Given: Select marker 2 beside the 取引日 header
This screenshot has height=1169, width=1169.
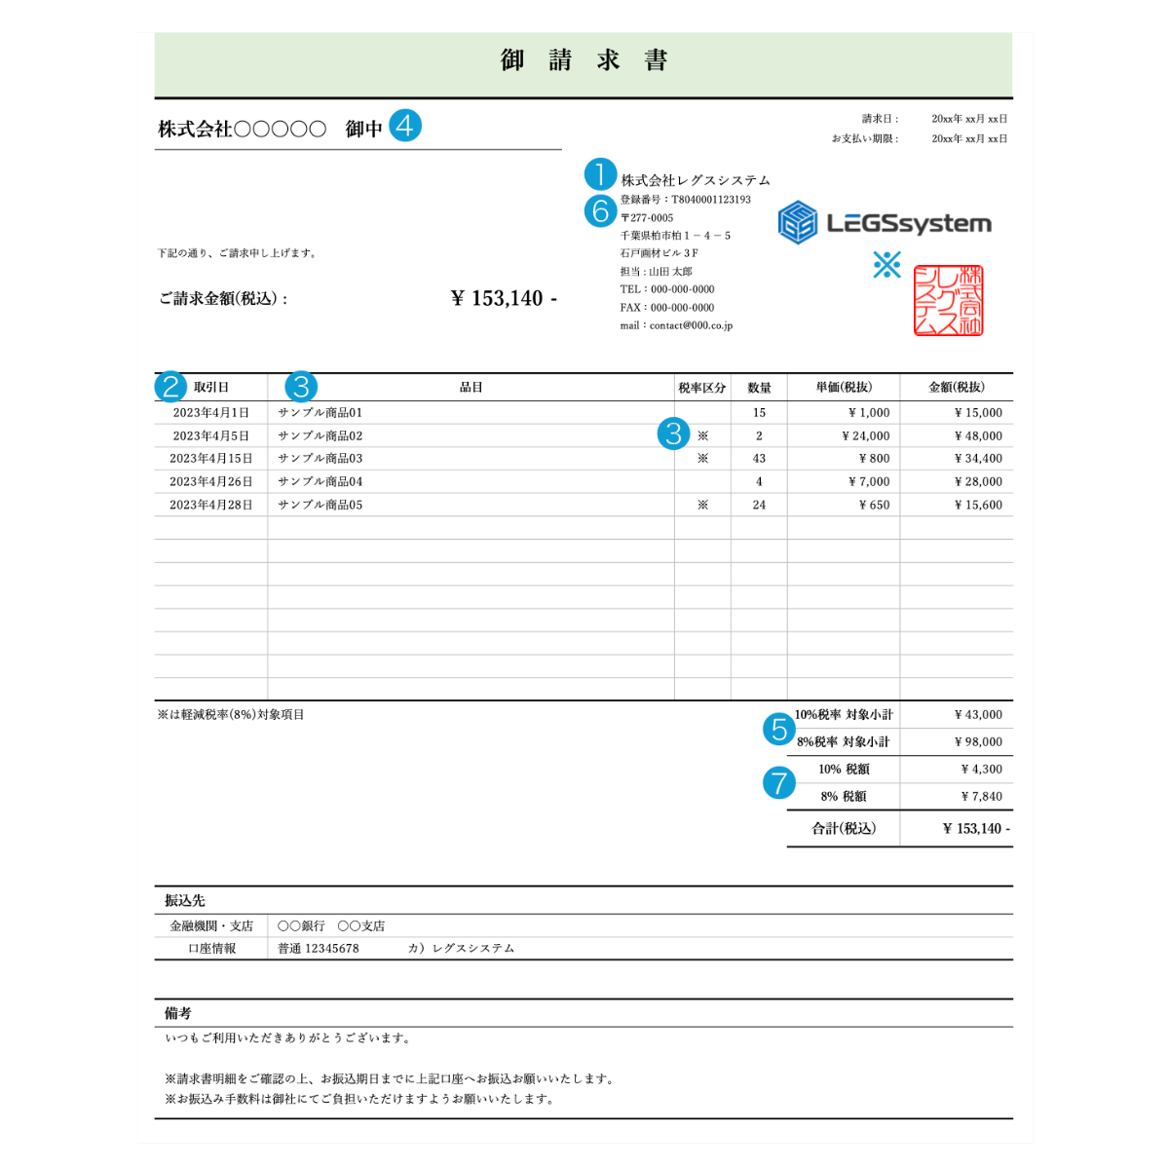Looking at the screenshot, I should [170, 387].
